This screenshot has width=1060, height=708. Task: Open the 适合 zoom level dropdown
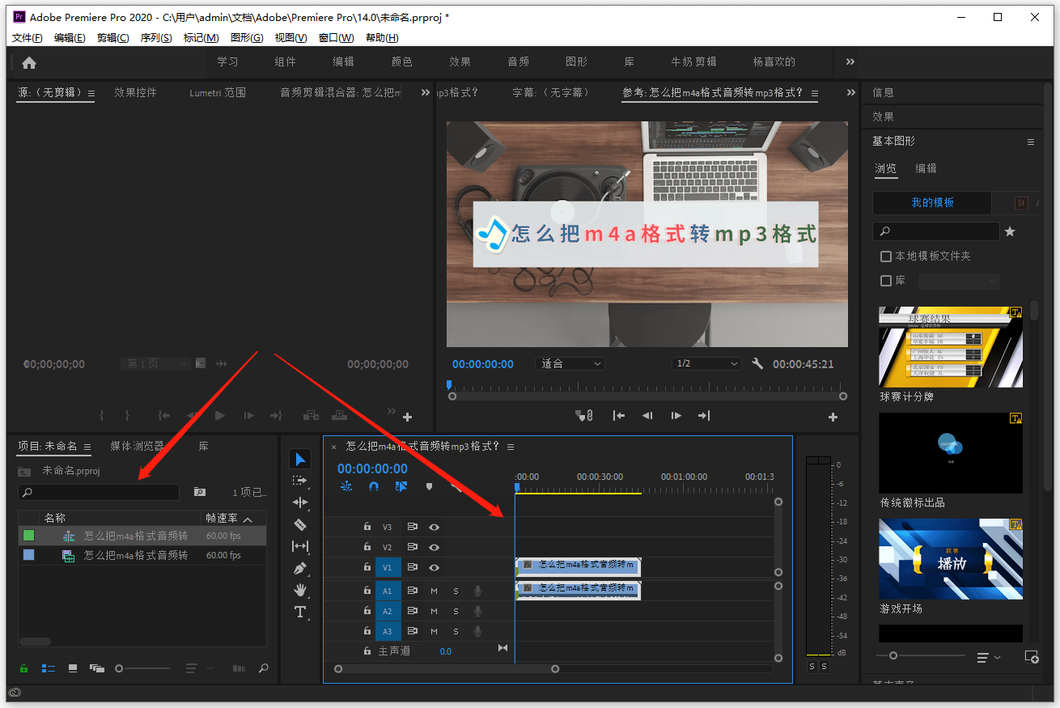pos(570,364)
